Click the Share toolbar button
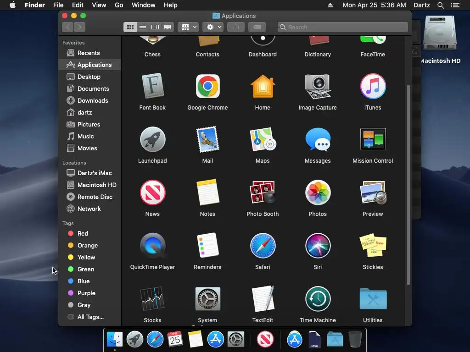The image size is (470, 352). pos(236,27)
